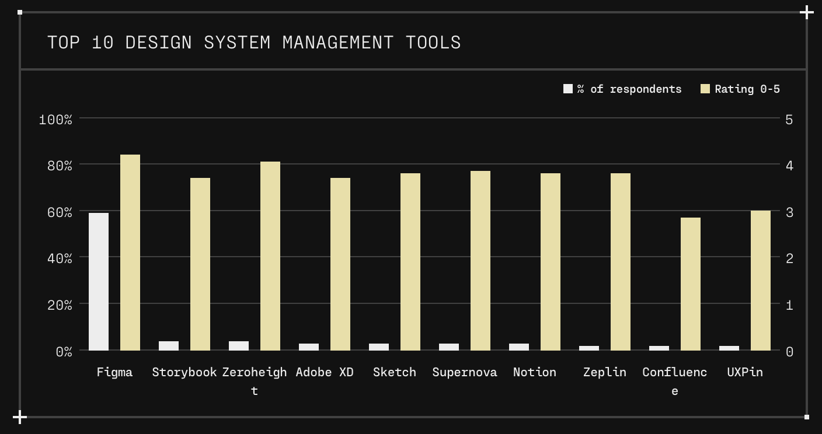Click the '100%' left axis value
The width and height of the screenshot is (822, 434).
55,120
